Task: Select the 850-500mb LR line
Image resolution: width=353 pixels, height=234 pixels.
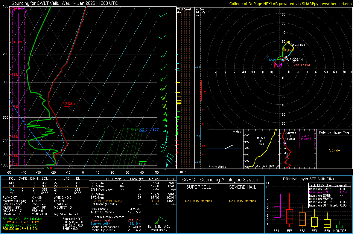Action: point(21,225)
